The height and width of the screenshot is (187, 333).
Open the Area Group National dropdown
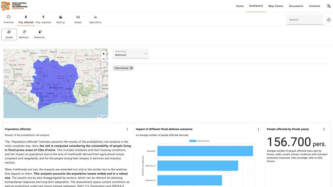click(131, 54)
